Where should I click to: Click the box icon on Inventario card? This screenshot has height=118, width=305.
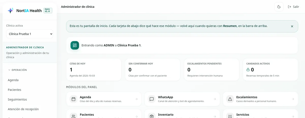click(152, 116)
